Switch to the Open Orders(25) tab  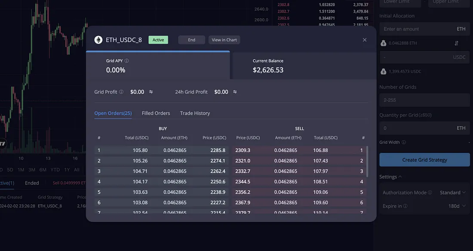pos(113,113)
